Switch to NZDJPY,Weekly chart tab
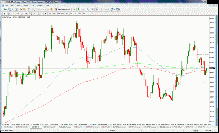The height and width of the screenshot is (133, 219). (x=134, y=127)
